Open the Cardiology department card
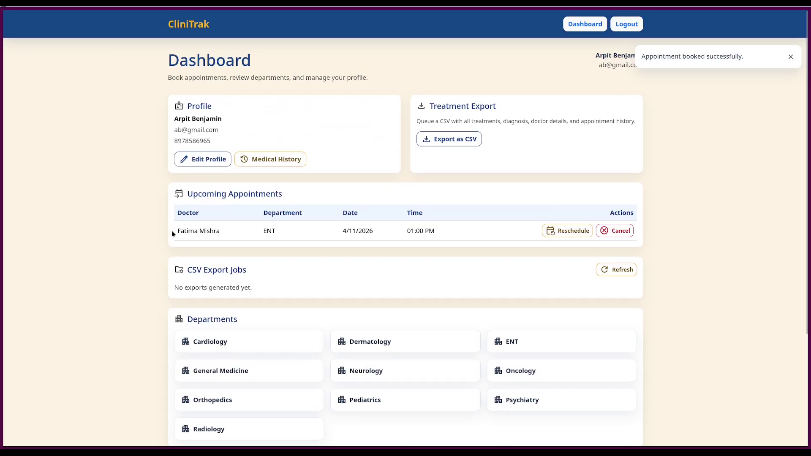Viewport: 811px width, 456px height. tap(249, 342)
